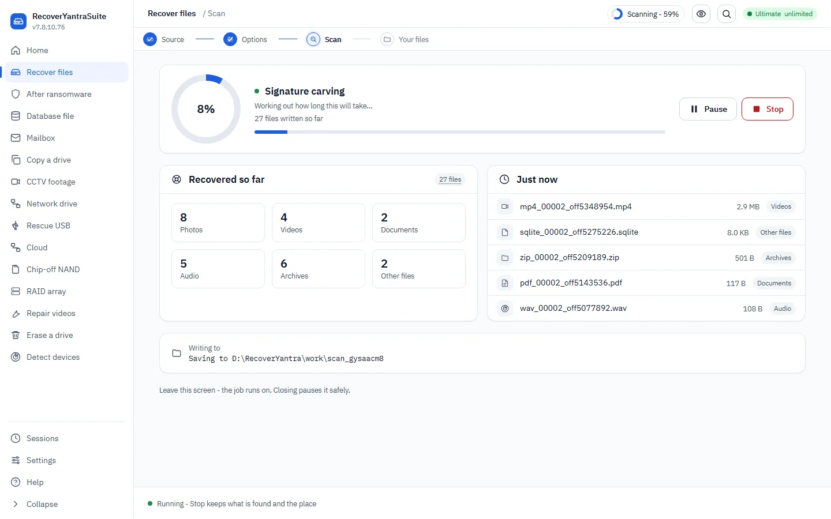Image resolution: width=831 pixels, height=519 pixels.
Task: Open the 2 Other files card
Action: [x=419, y=269]
